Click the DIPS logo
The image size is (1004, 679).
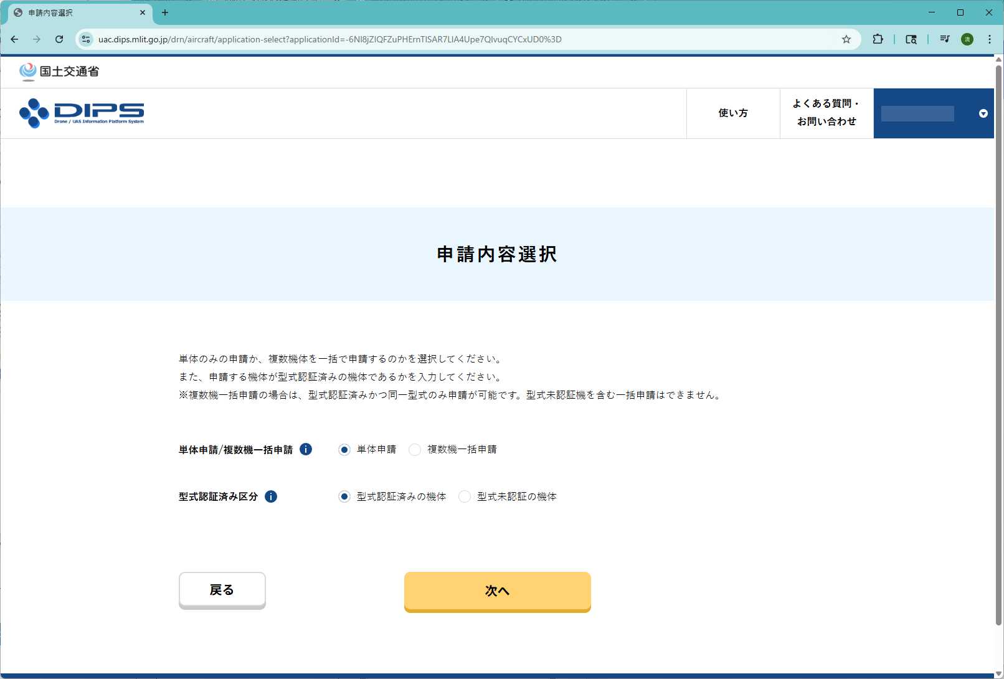pyautogui.click(x=82, y=113)
